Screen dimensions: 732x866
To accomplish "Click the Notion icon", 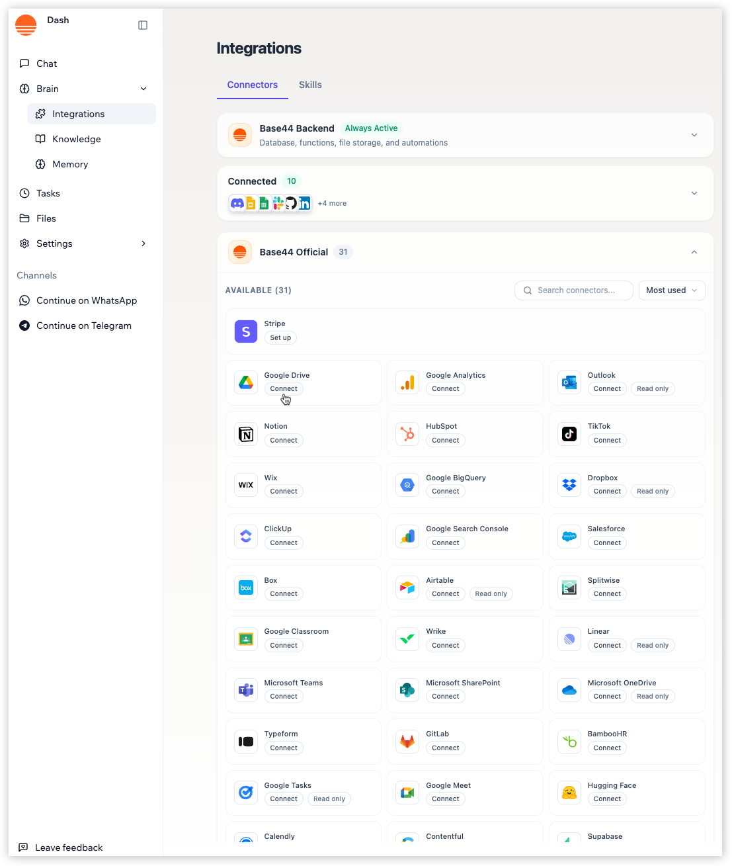I will coord(245,434).
